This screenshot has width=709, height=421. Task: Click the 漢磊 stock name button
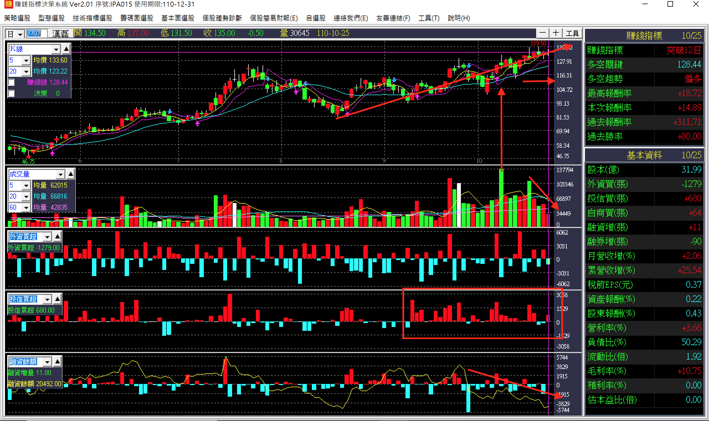pos(60,34)
